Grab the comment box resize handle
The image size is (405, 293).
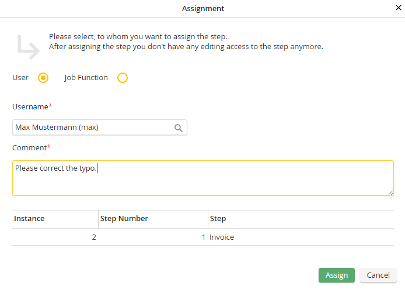[x=390, y=192]
